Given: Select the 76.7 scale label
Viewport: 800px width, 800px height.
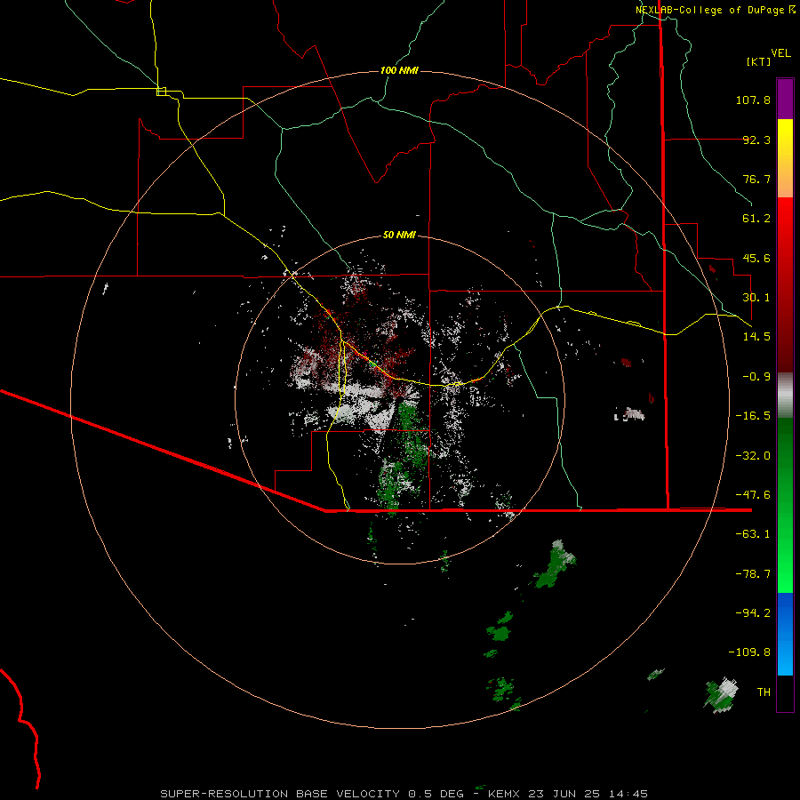Looking at the screenshot, I should pyautogui.click(x=756, y=179).
